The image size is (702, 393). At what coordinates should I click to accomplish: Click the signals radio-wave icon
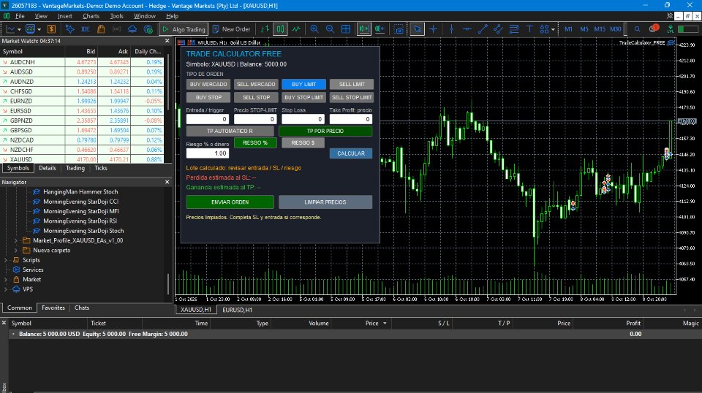coord(116,29)
